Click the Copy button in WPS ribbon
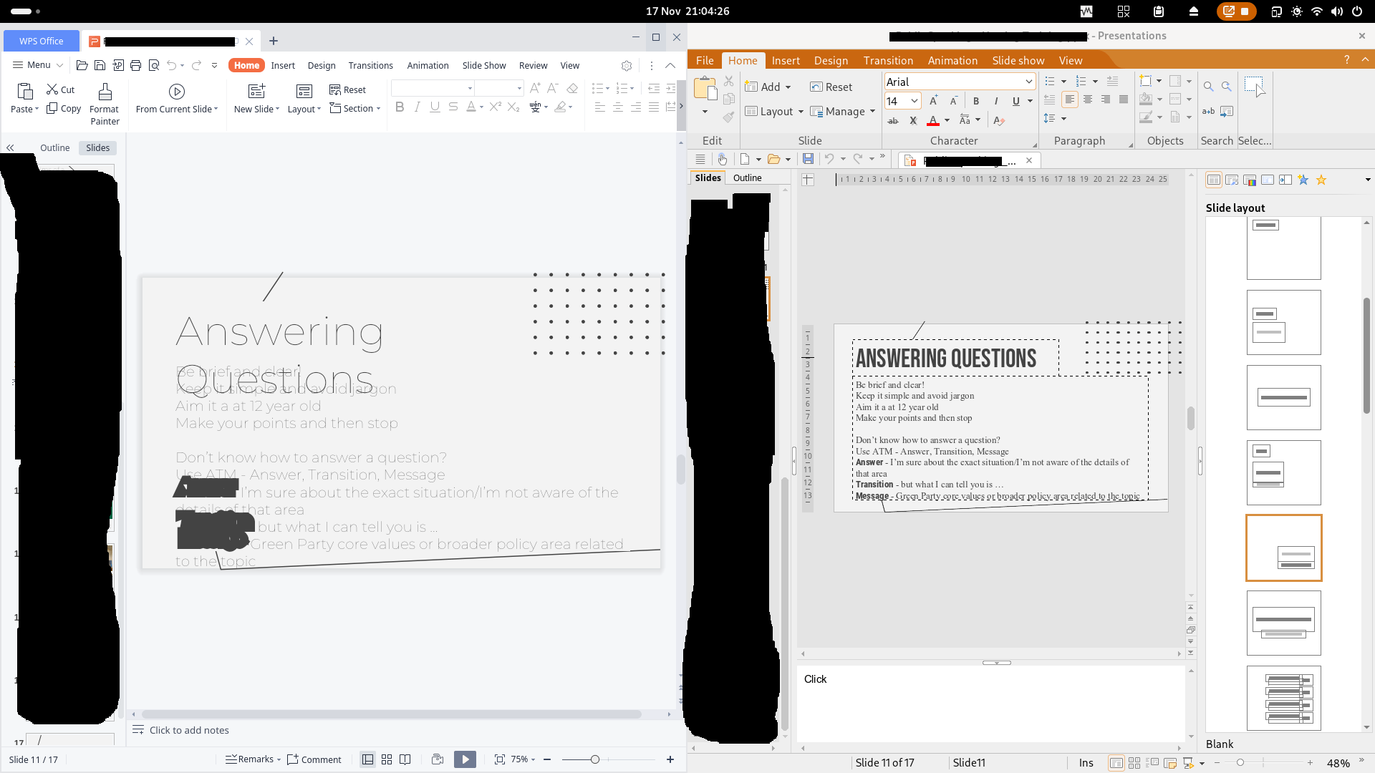This screenshot has width=1375, height=773. click(64, 109)
